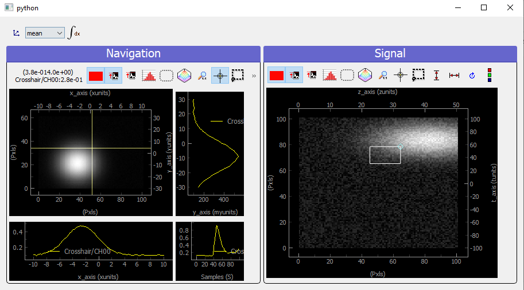The height and width of the screenshot is (290, 524).
Task: Click the Crosshair/CH00:2.8e-01 readout text
Action: [49, 80]
